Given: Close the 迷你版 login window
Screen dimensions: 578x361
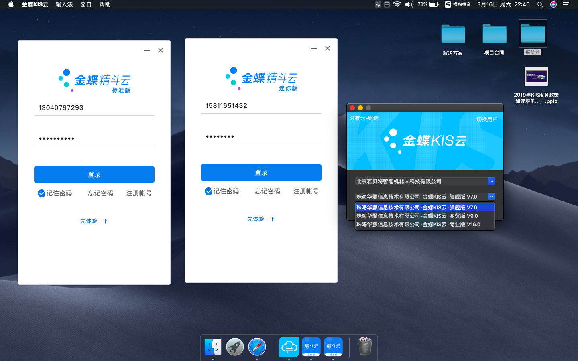Looking at the screenshot, I should click(328, 48).
